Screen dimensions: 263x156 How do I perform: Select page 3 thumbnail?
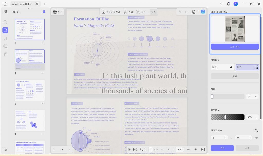tap(30, 90)
